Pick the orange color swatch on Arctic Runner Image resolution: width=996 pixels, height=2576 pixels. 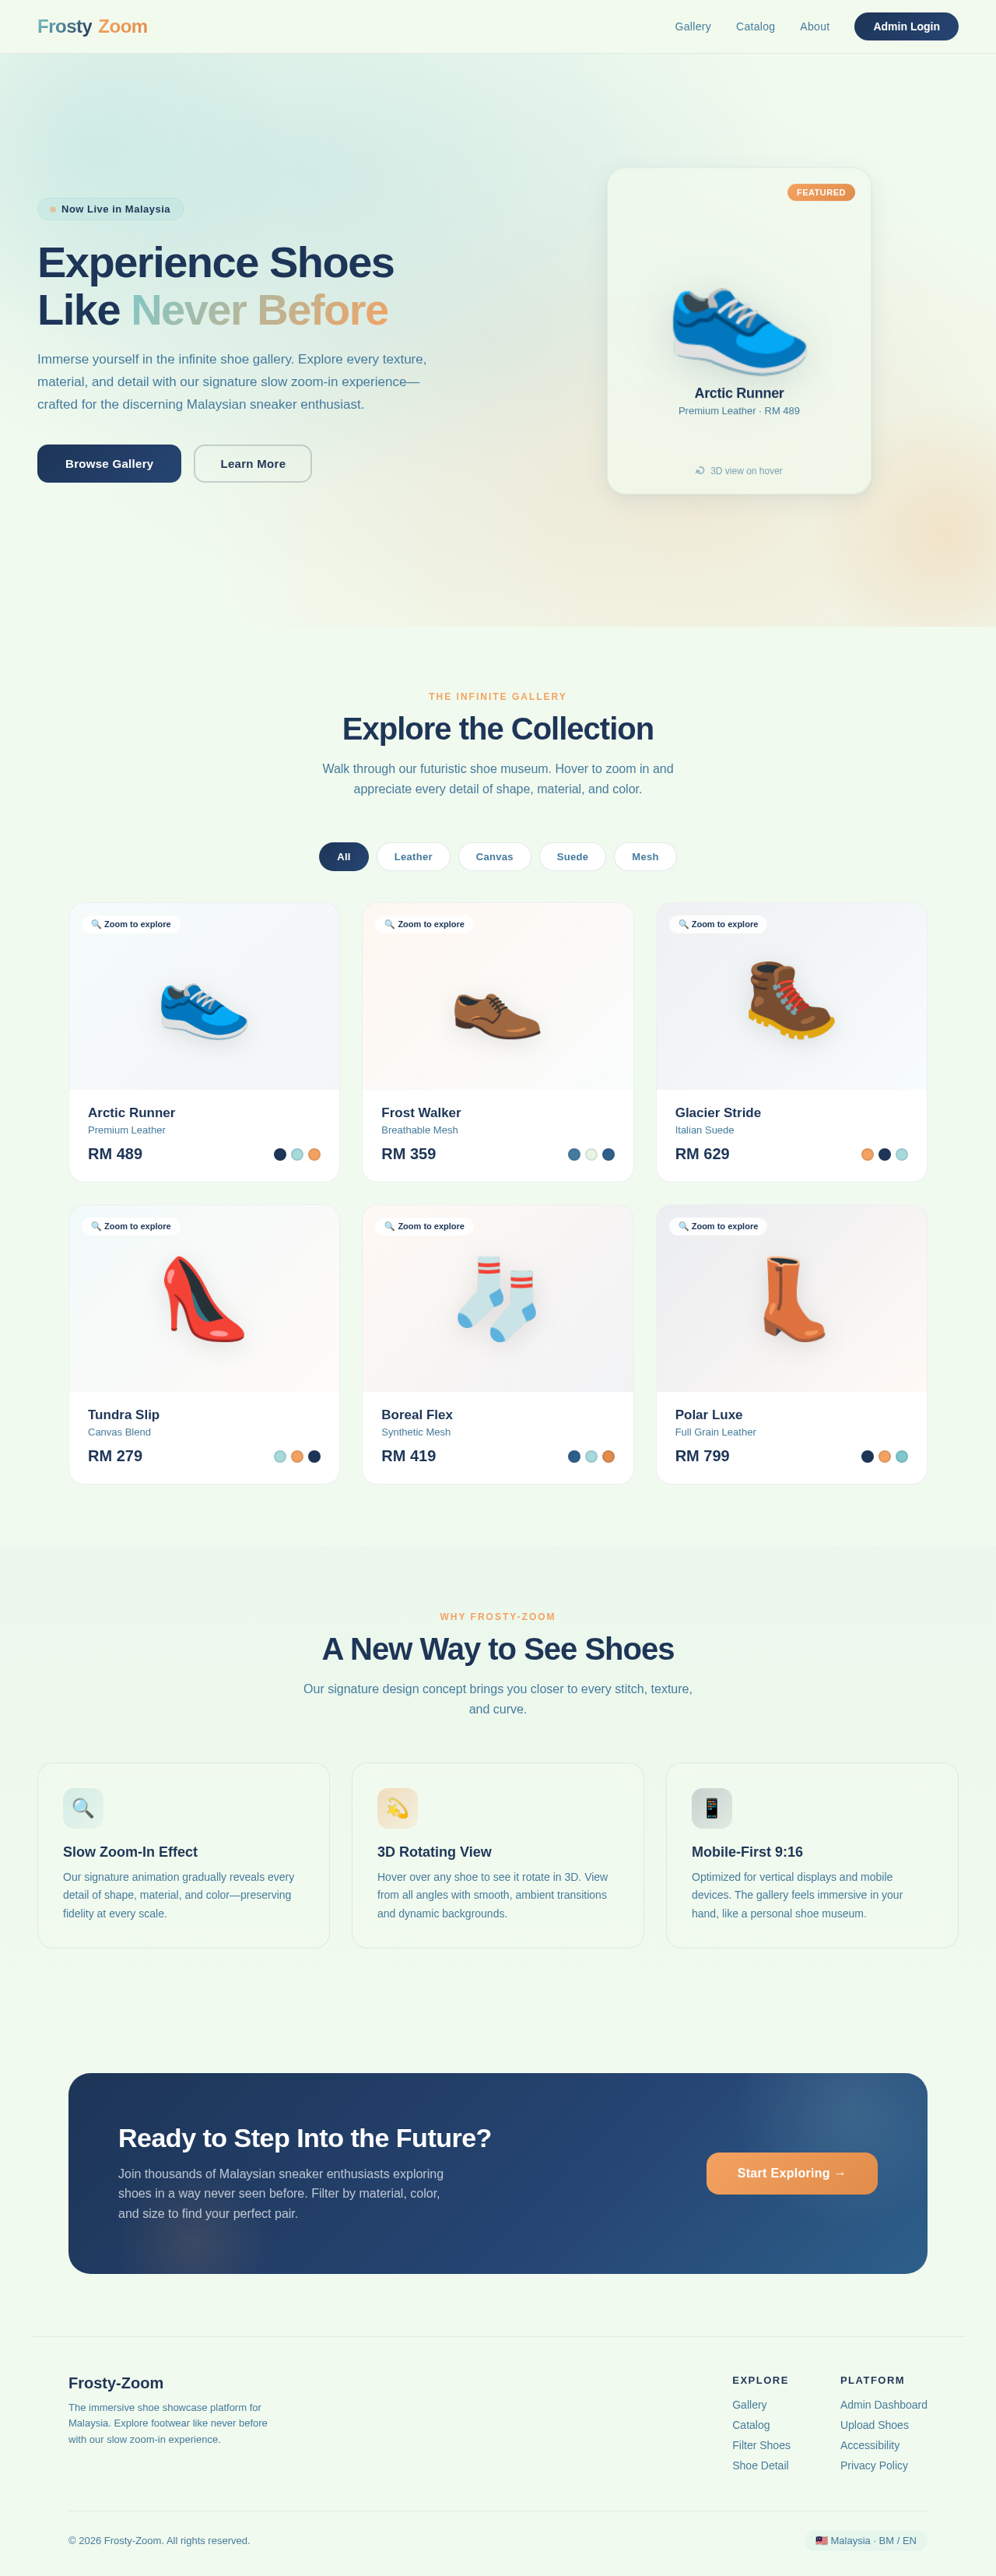[x=314, y=1154]
